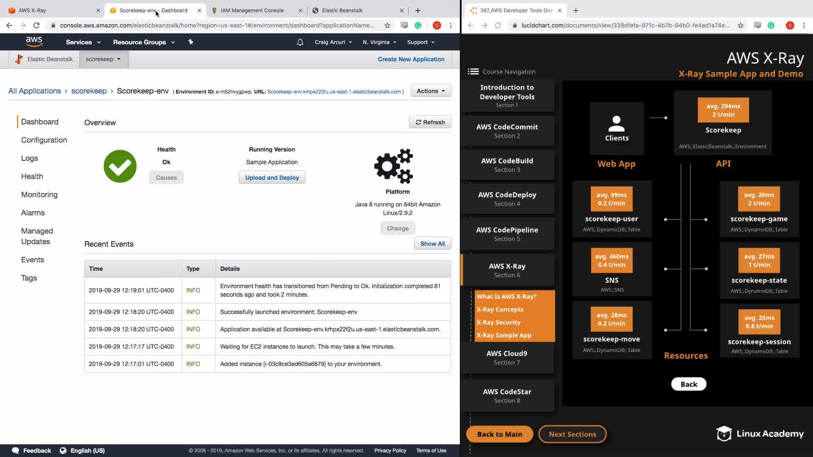This screenshot has width=813, height=457.
Task: Expand the scorekeep application dropdown
Action: click(103, 59)
